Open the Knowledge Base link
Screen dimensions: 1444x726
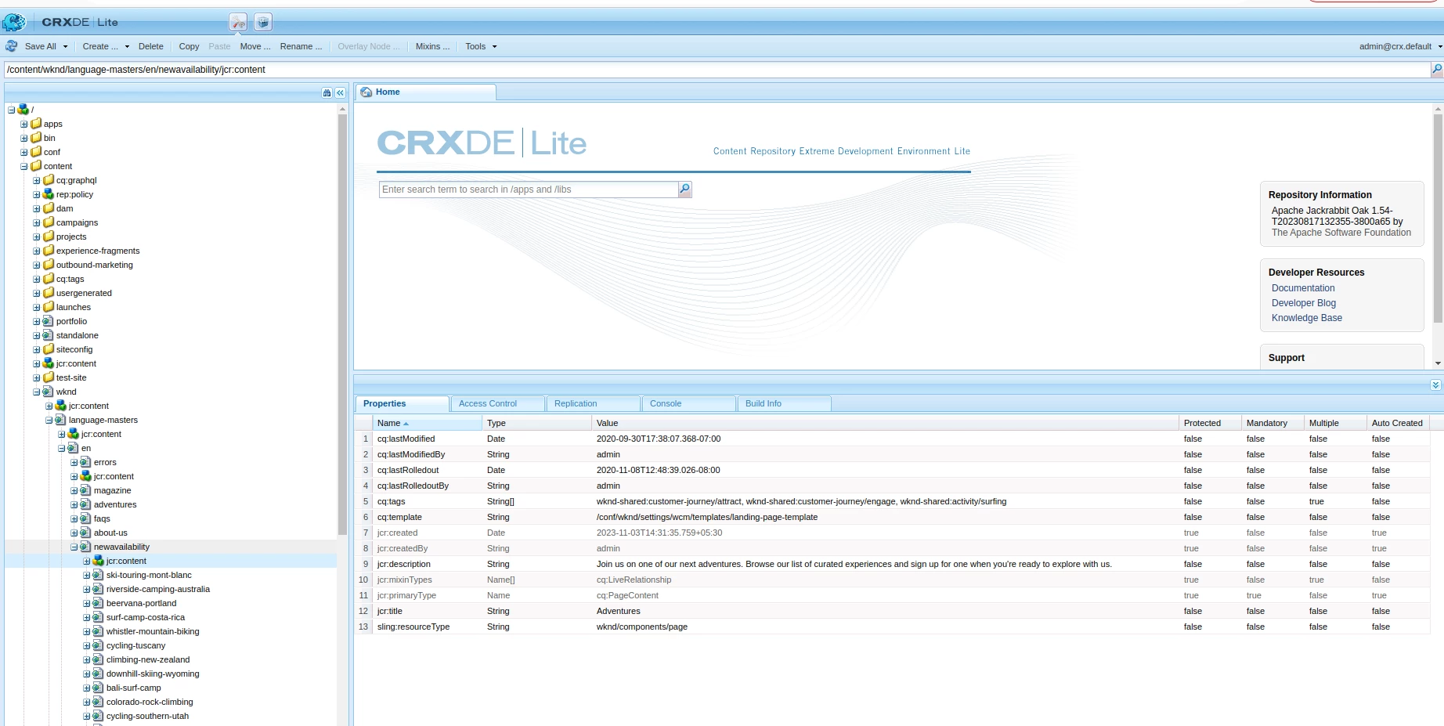(1307, 318)
